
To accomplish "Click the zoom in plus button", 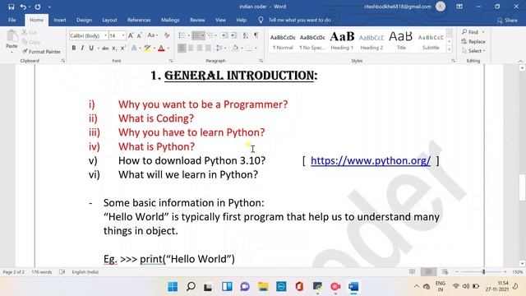I will click(x=505, y=272).
